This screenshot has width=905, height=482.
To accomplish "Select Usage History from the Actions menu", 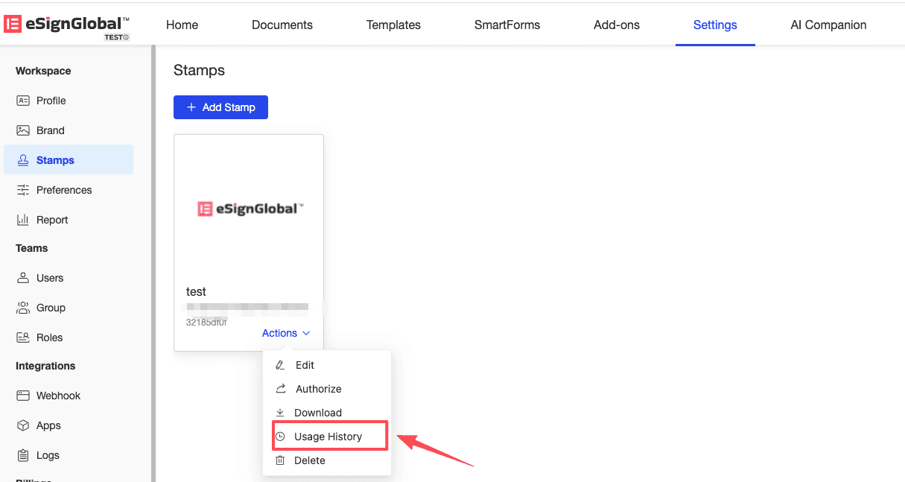I will 328,437.
